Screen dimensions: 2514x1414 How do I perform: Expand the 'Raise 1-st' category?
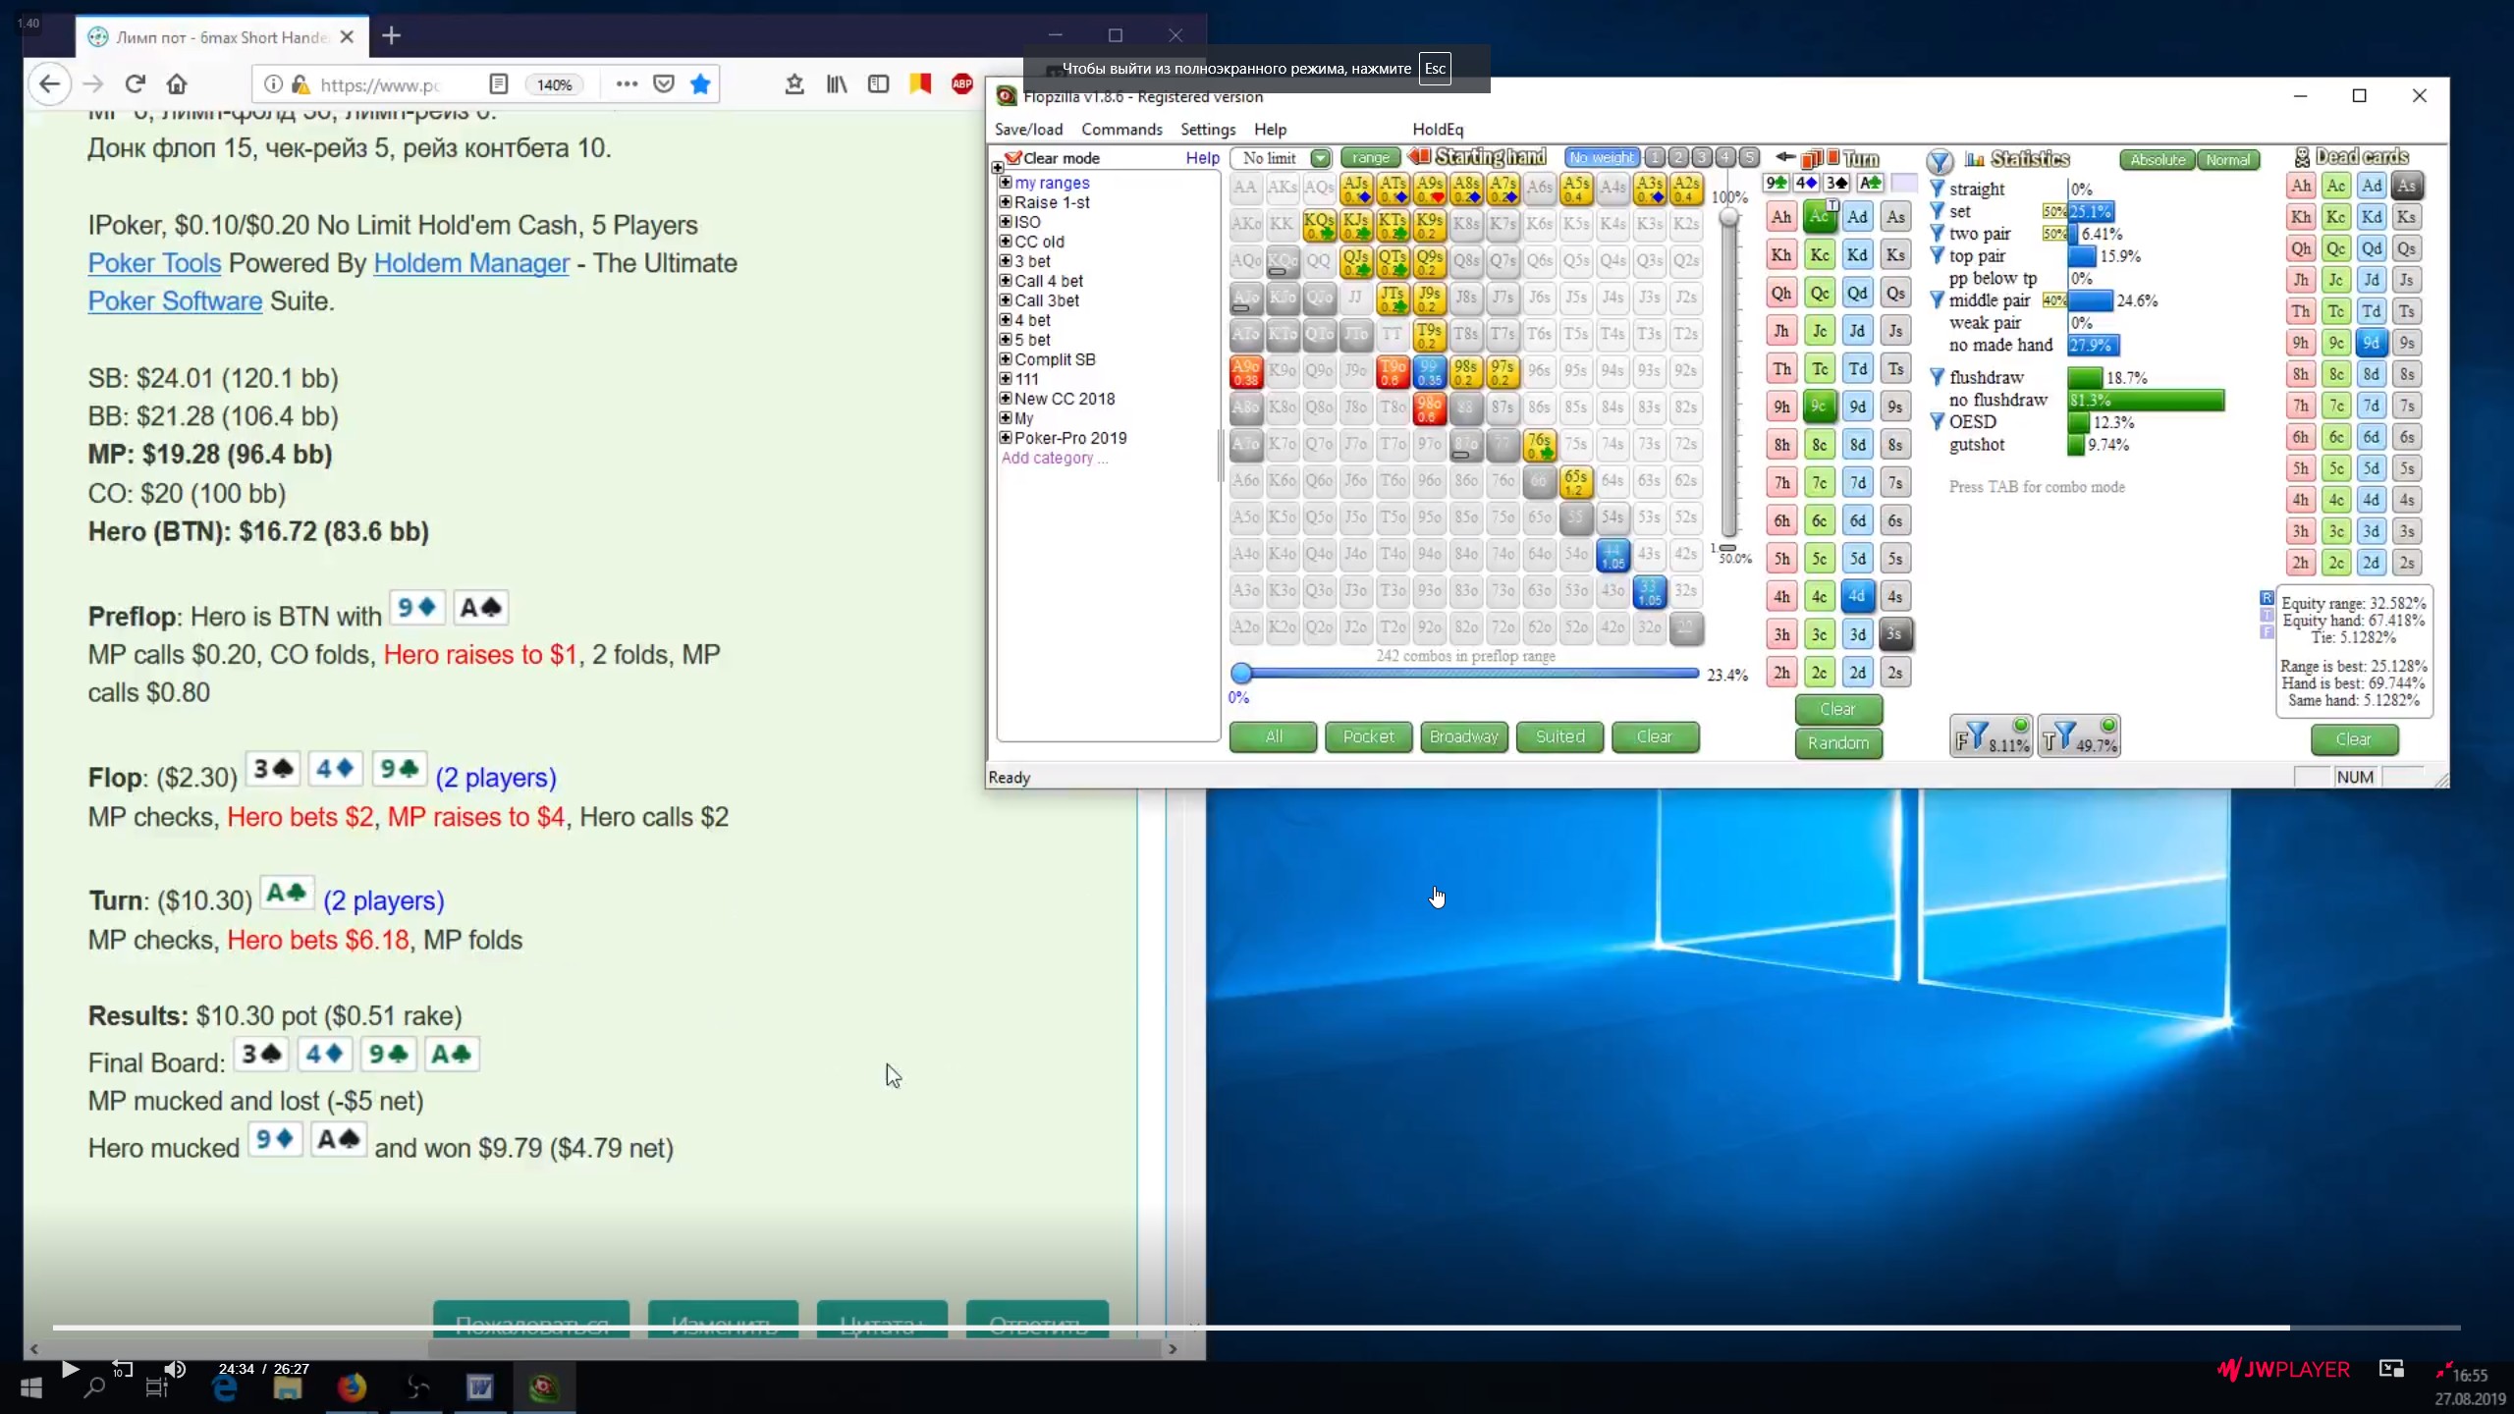pos(1005,202)
